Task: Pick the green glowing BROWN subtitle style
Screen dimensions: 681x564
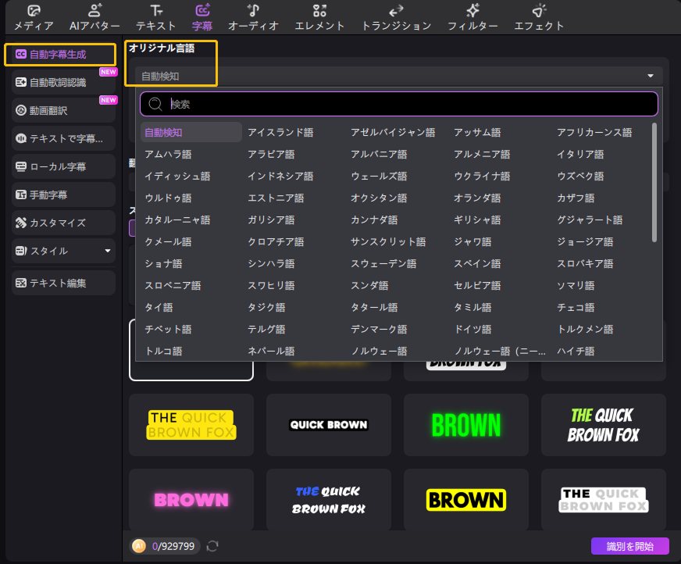Action: point(465,425)
